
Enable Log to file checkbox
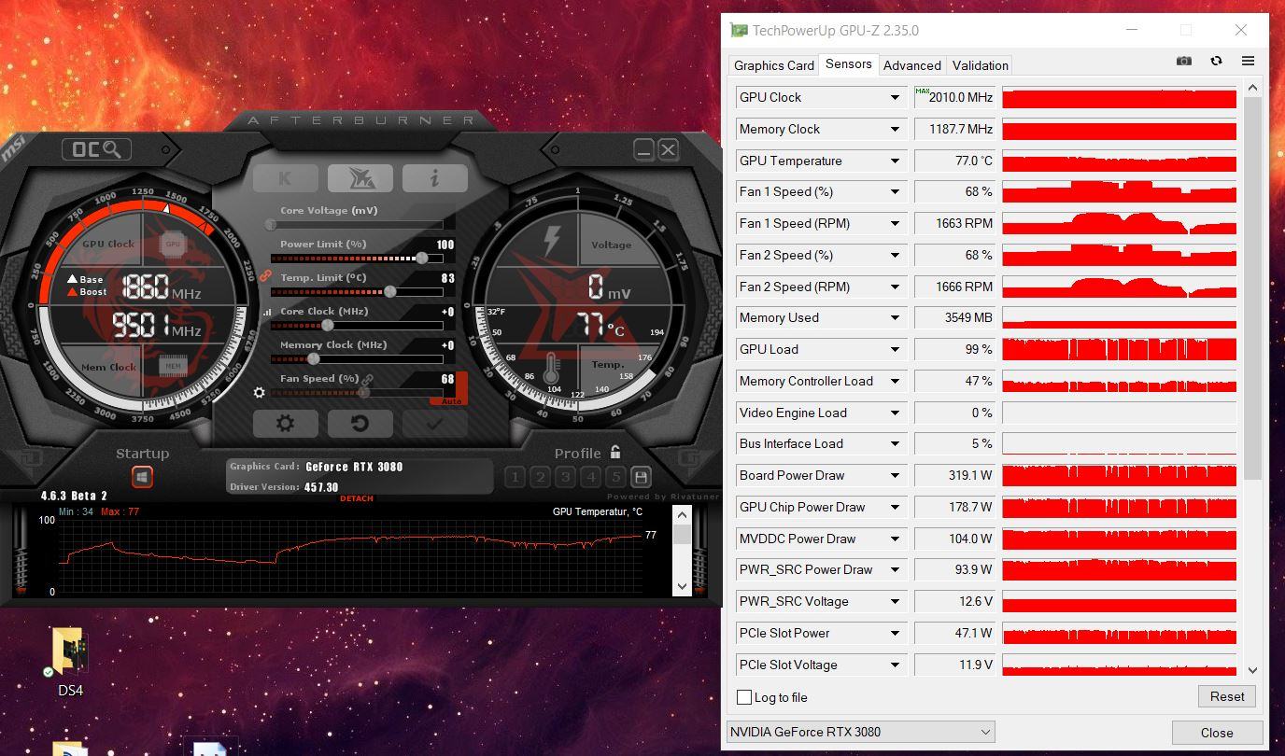744,697
